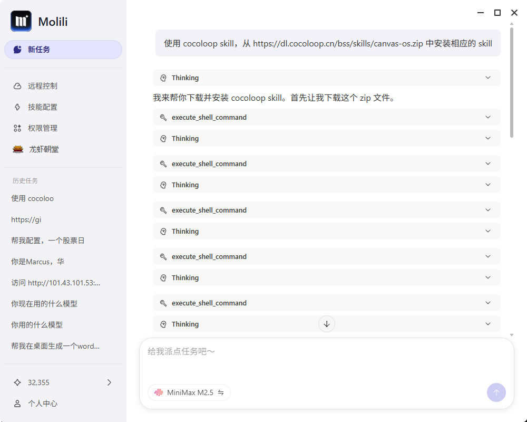The width and height of the screenshot is (527, 422).
Task: Start a new task
Action: click(x=63, y=50)
